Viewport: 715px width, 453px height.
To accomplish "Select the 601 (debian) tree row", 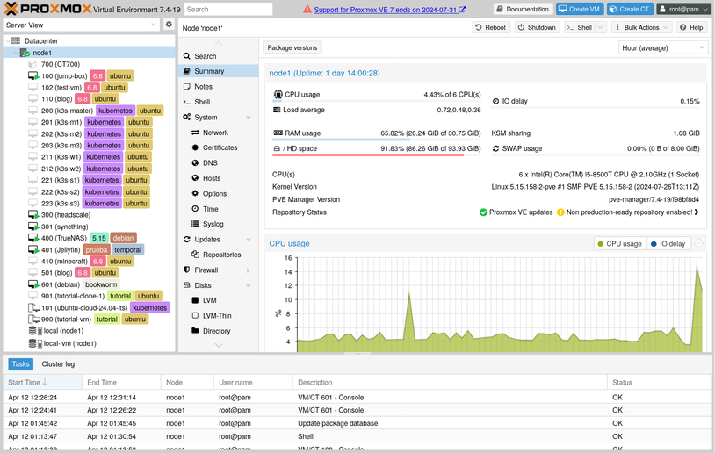I will 89,284.
